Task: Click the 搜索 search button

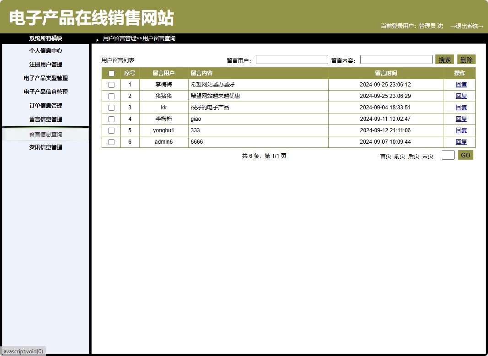Action: coord(444,59)
